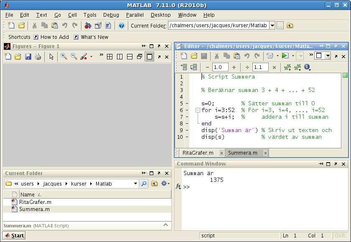The height and width of the screenshot is (242, 351).
Task: Increment cell value with plus button
Action: click(234, 67)
